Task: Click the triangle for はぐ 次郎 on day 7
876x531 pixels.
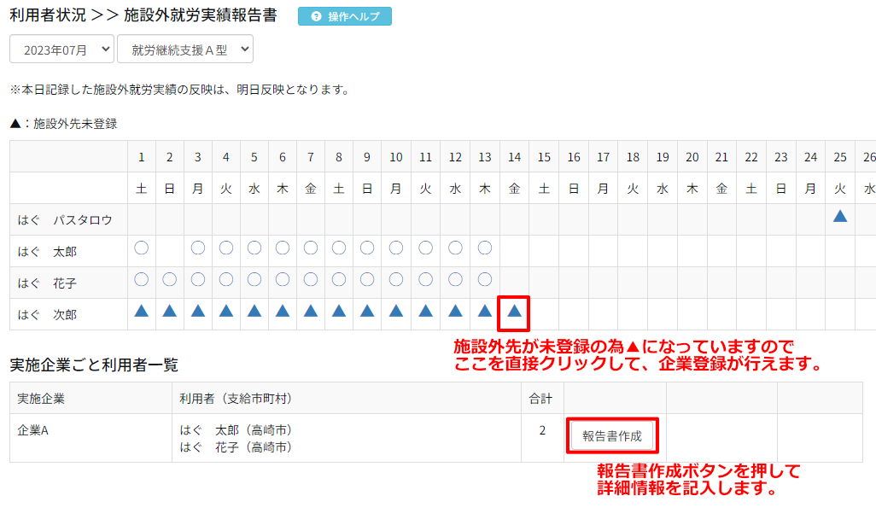Action: pyautogui.click(x=311, y=312)
